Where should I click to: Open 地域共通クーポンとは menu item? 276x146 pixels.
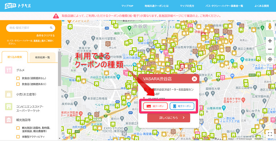[157, 6]
